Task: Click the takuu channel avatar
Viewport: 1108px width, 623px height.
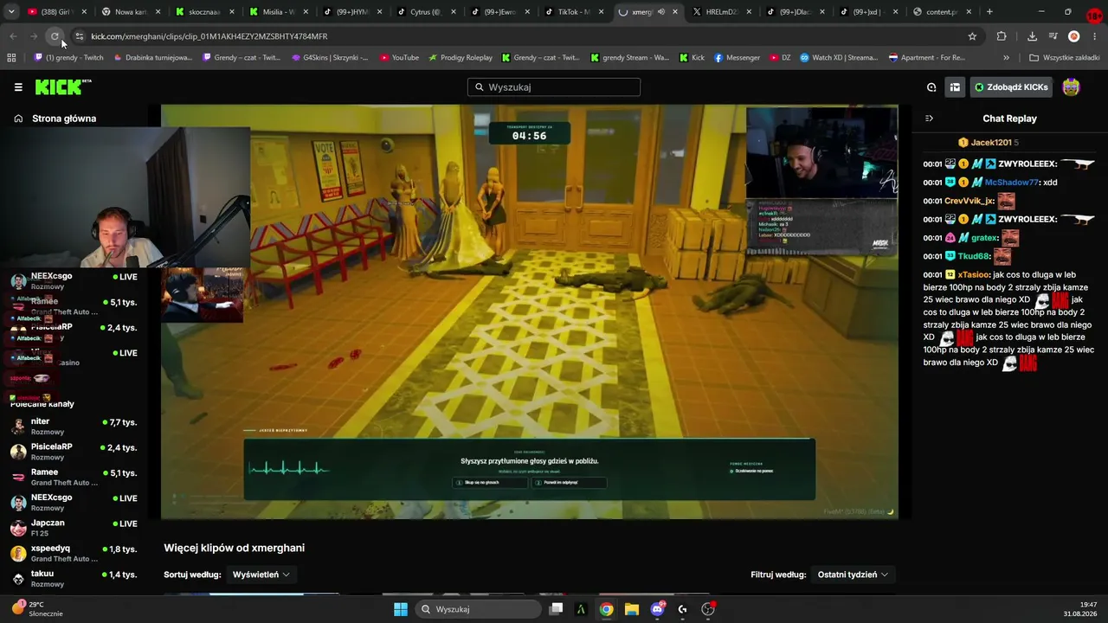Action: (x=18, y=579)
